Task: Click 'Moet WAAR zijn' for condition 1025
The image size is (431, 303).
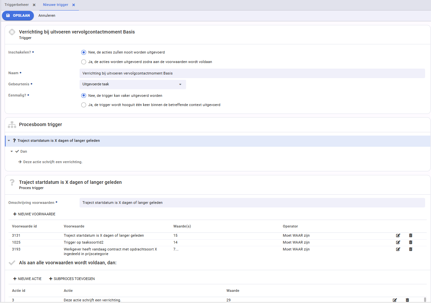Action: (x=296, y=242)
